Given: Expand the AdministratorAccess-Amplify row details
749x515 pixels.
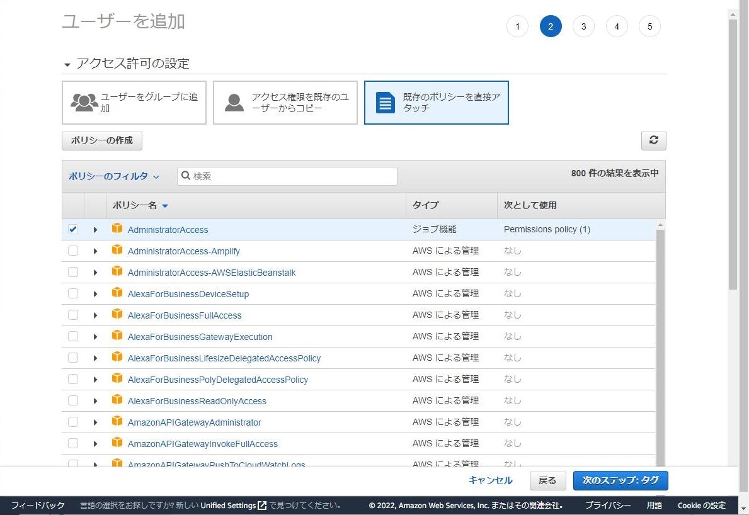Looking at the screenshot, I should (x=95, y=251).
